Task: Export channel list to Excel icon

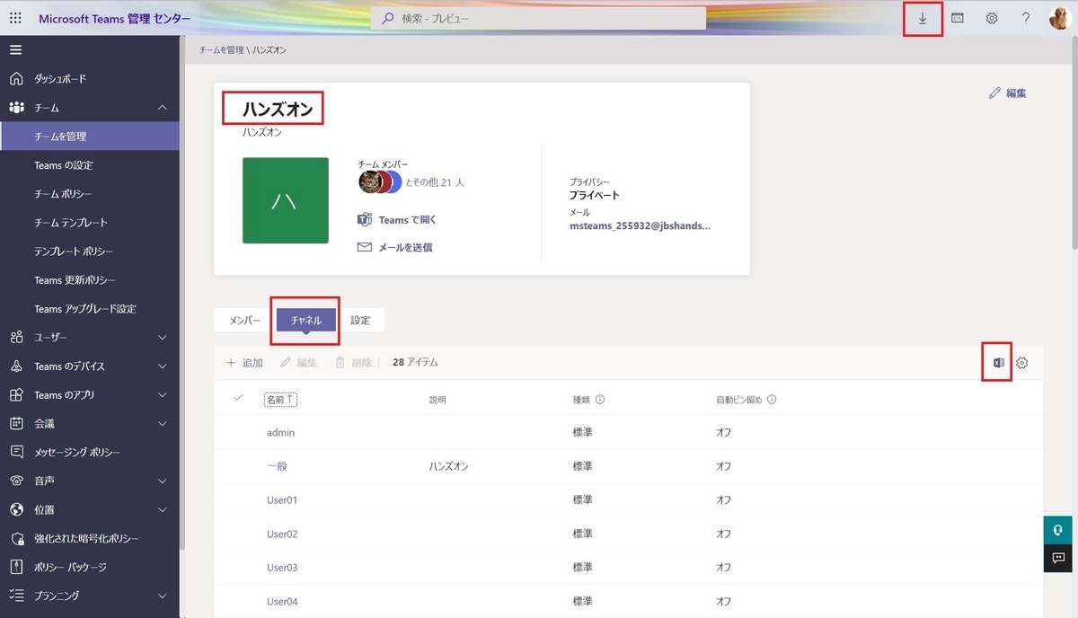Action: 998,363
